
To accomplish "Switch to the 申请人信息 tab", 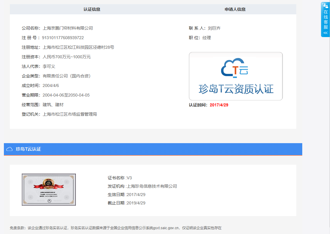I will [235, 9].
